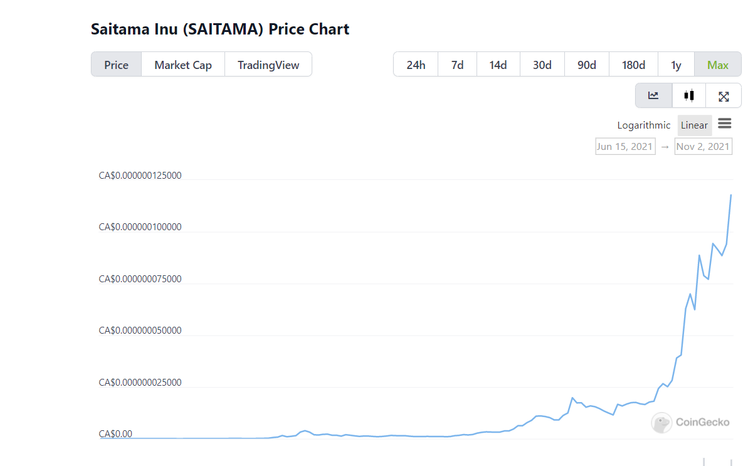Expand chart to fullscreen

point(724,96)
